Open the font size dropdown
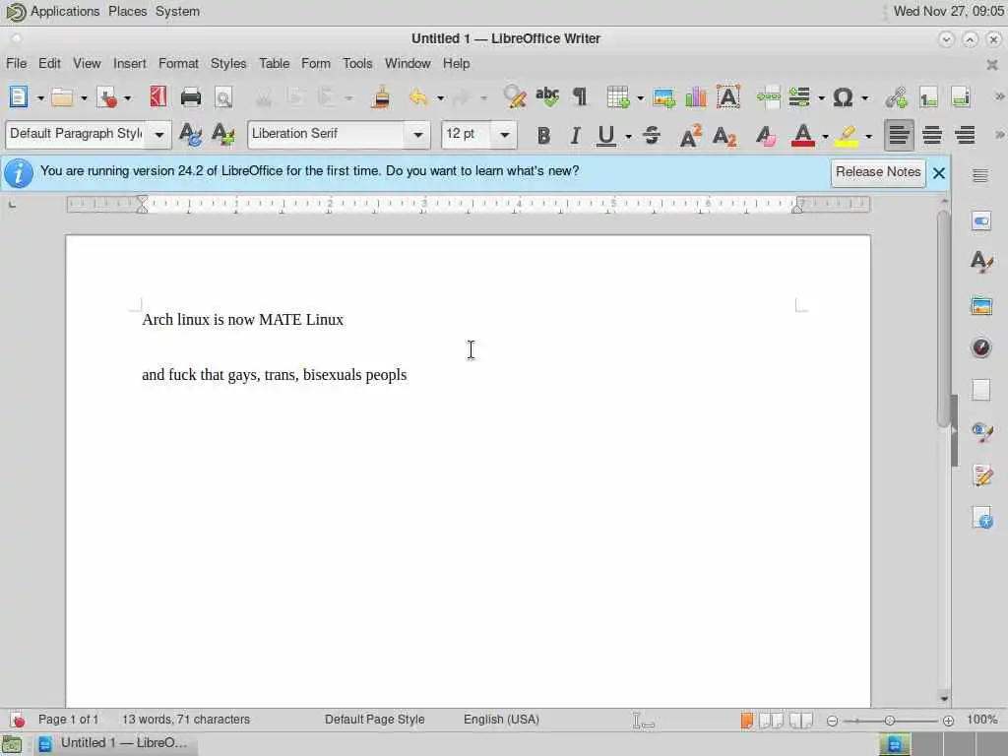The width and height of the screenshot is (1008, 756). [x=505, y=135]
